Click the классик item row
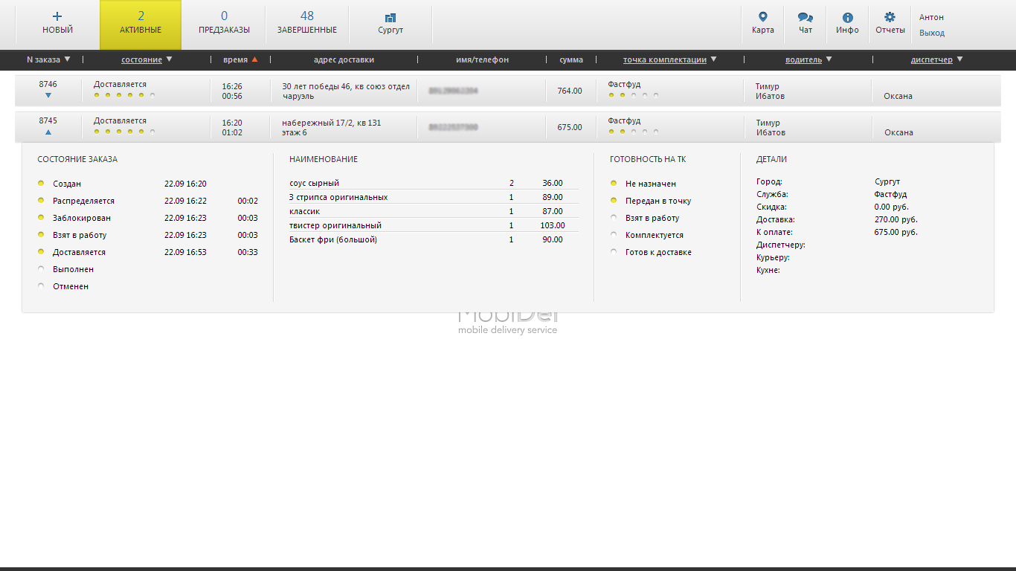The height and width of the screenshot is (571, 1016). (434, 211)
